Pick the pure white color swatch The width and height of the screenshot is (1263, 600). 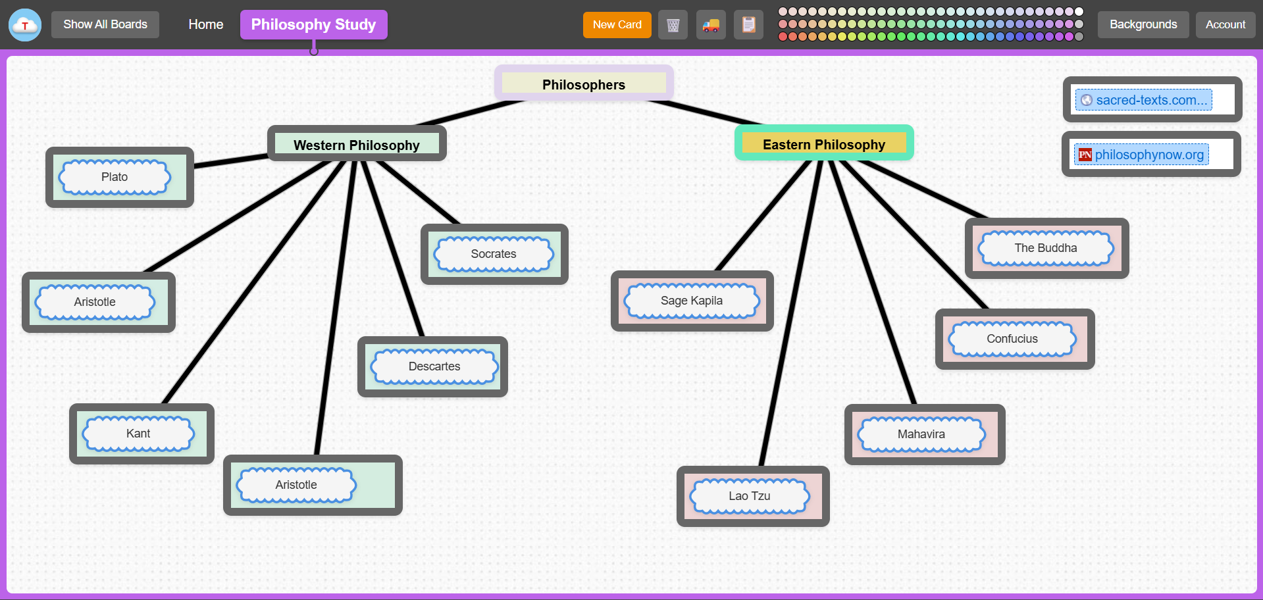1079,11
